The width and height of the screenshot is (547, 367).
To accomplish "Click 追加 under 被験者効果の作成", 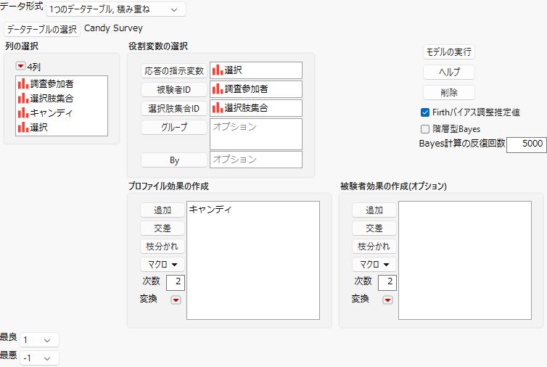I will click(x=374, y=210).
